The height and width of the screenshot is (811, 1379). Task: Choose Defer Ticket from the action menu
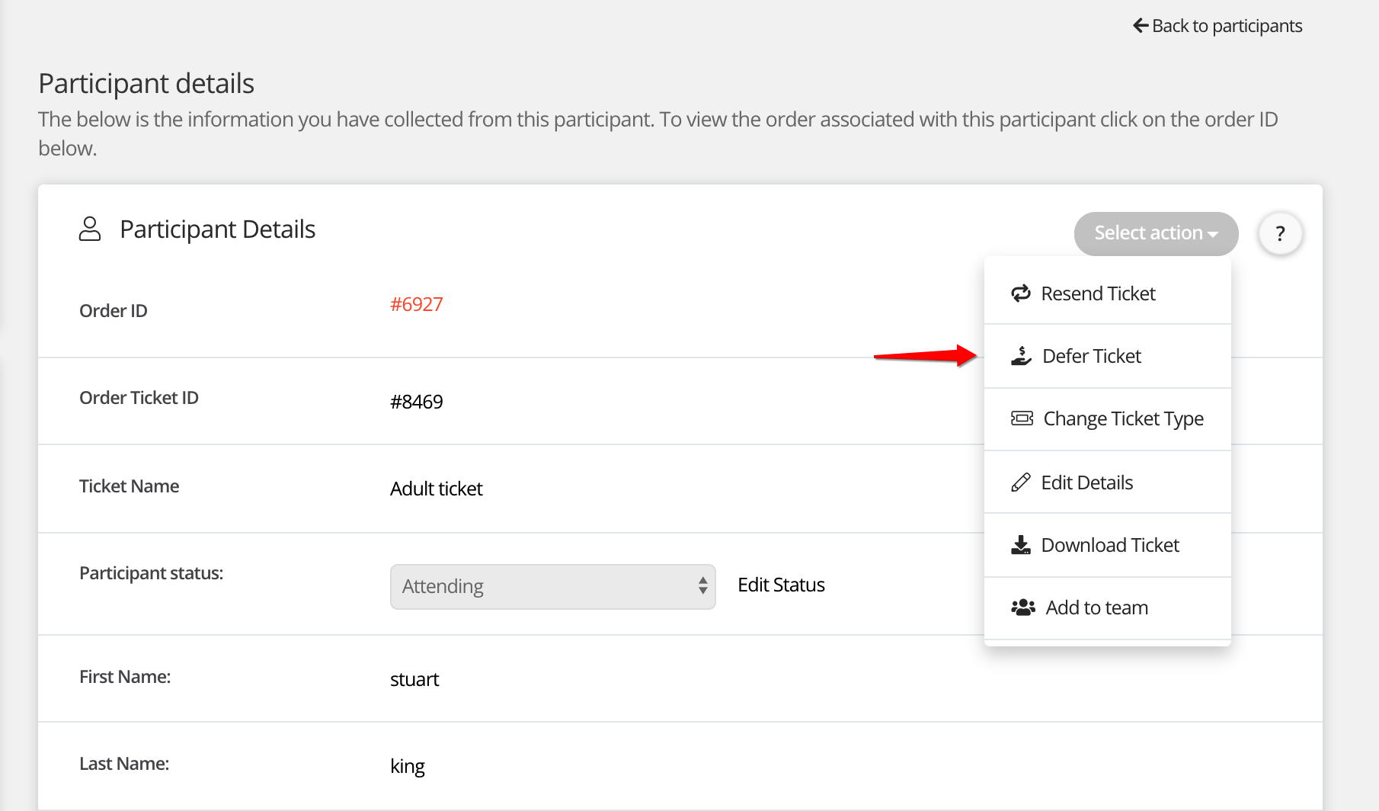click(1091, 356)
